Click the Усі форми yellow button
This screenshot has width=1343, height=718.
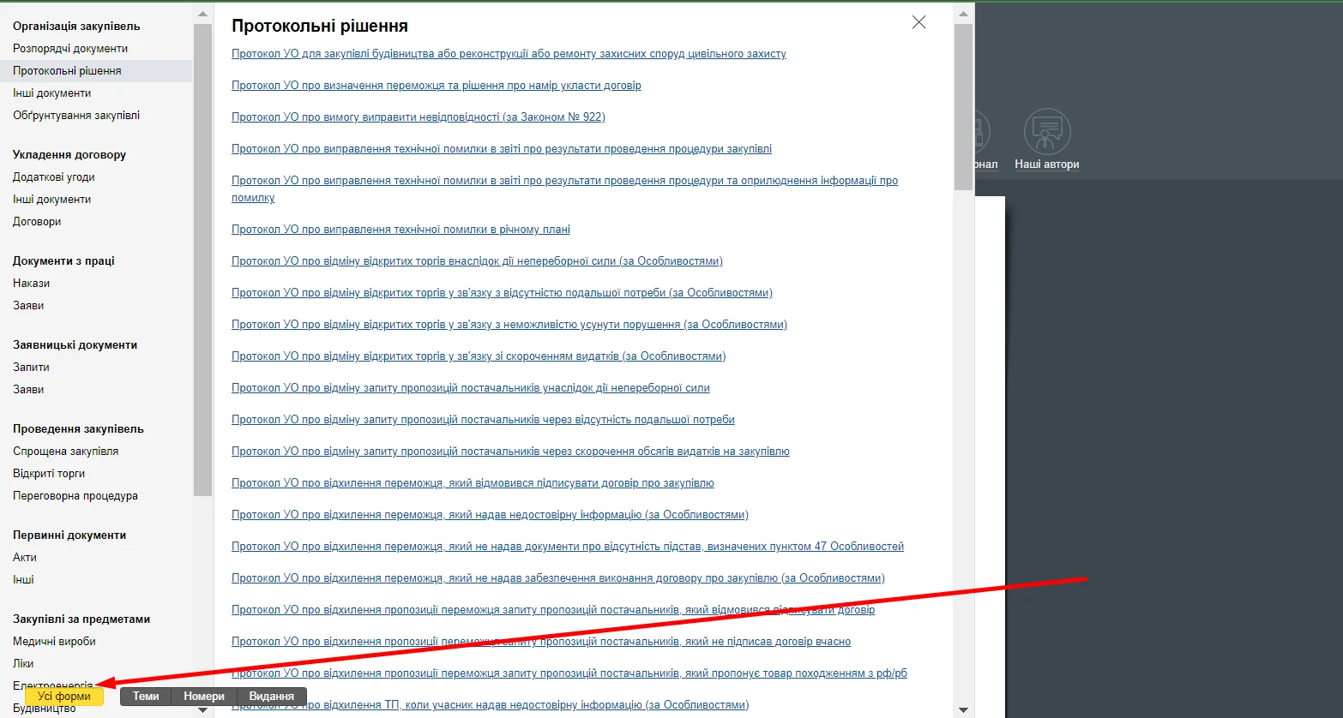tap(64, 697)
